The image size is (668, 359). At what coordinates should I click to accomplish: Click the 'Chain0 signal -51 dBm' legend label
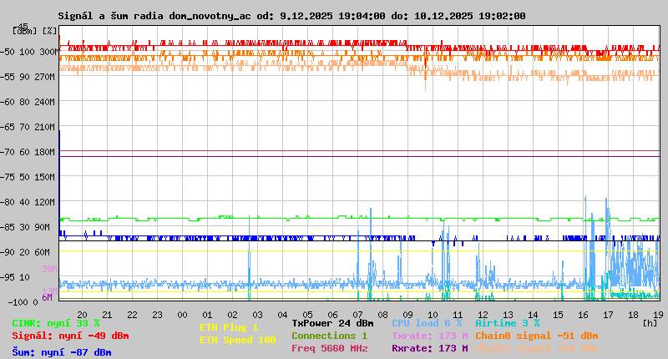pos(537,336)
